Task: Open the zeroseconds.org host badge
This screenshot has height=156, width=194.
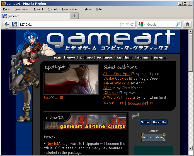Action: pos(153,137)
